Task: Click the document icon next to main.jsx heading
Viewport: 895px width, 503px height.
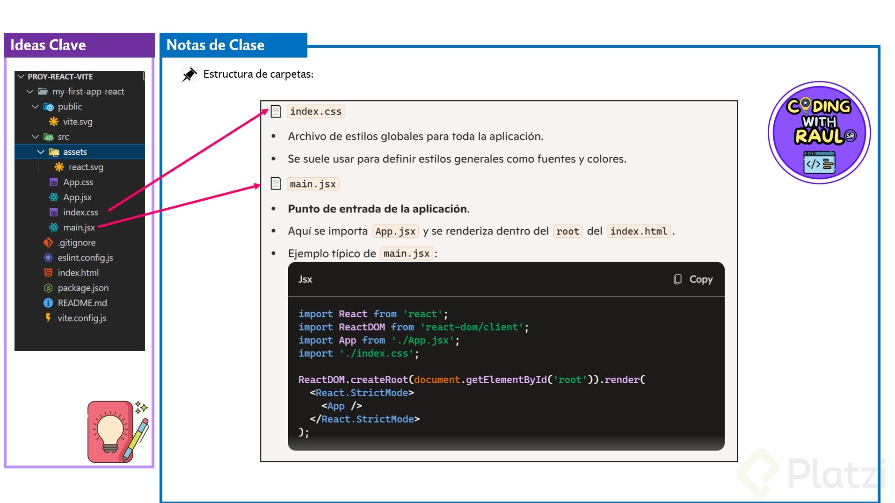Action: click(276, 183)
